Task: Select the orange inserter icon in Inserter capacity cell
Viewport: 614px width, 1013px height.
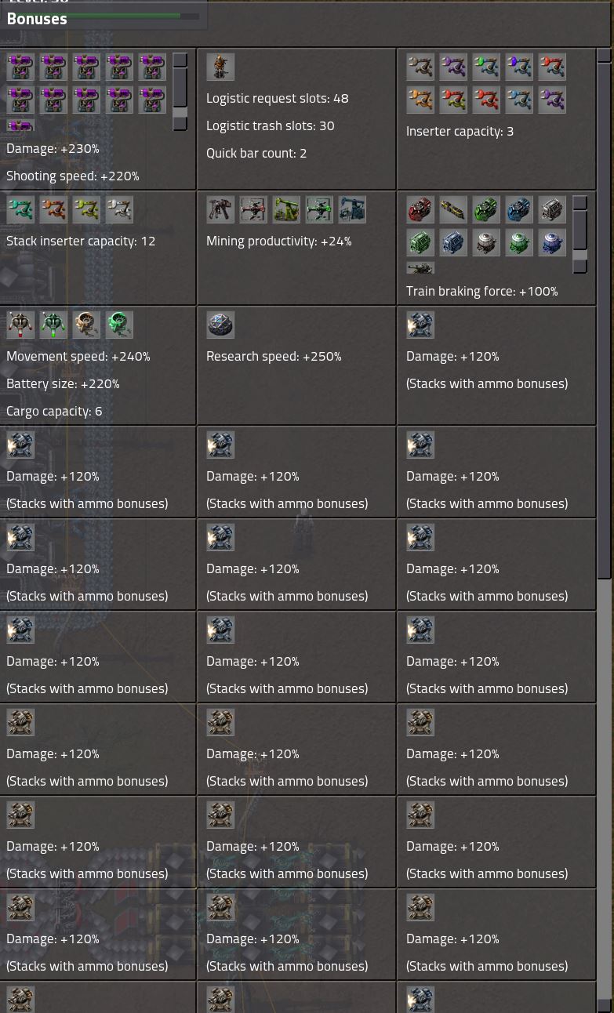Action: click(x=420, y=100)
